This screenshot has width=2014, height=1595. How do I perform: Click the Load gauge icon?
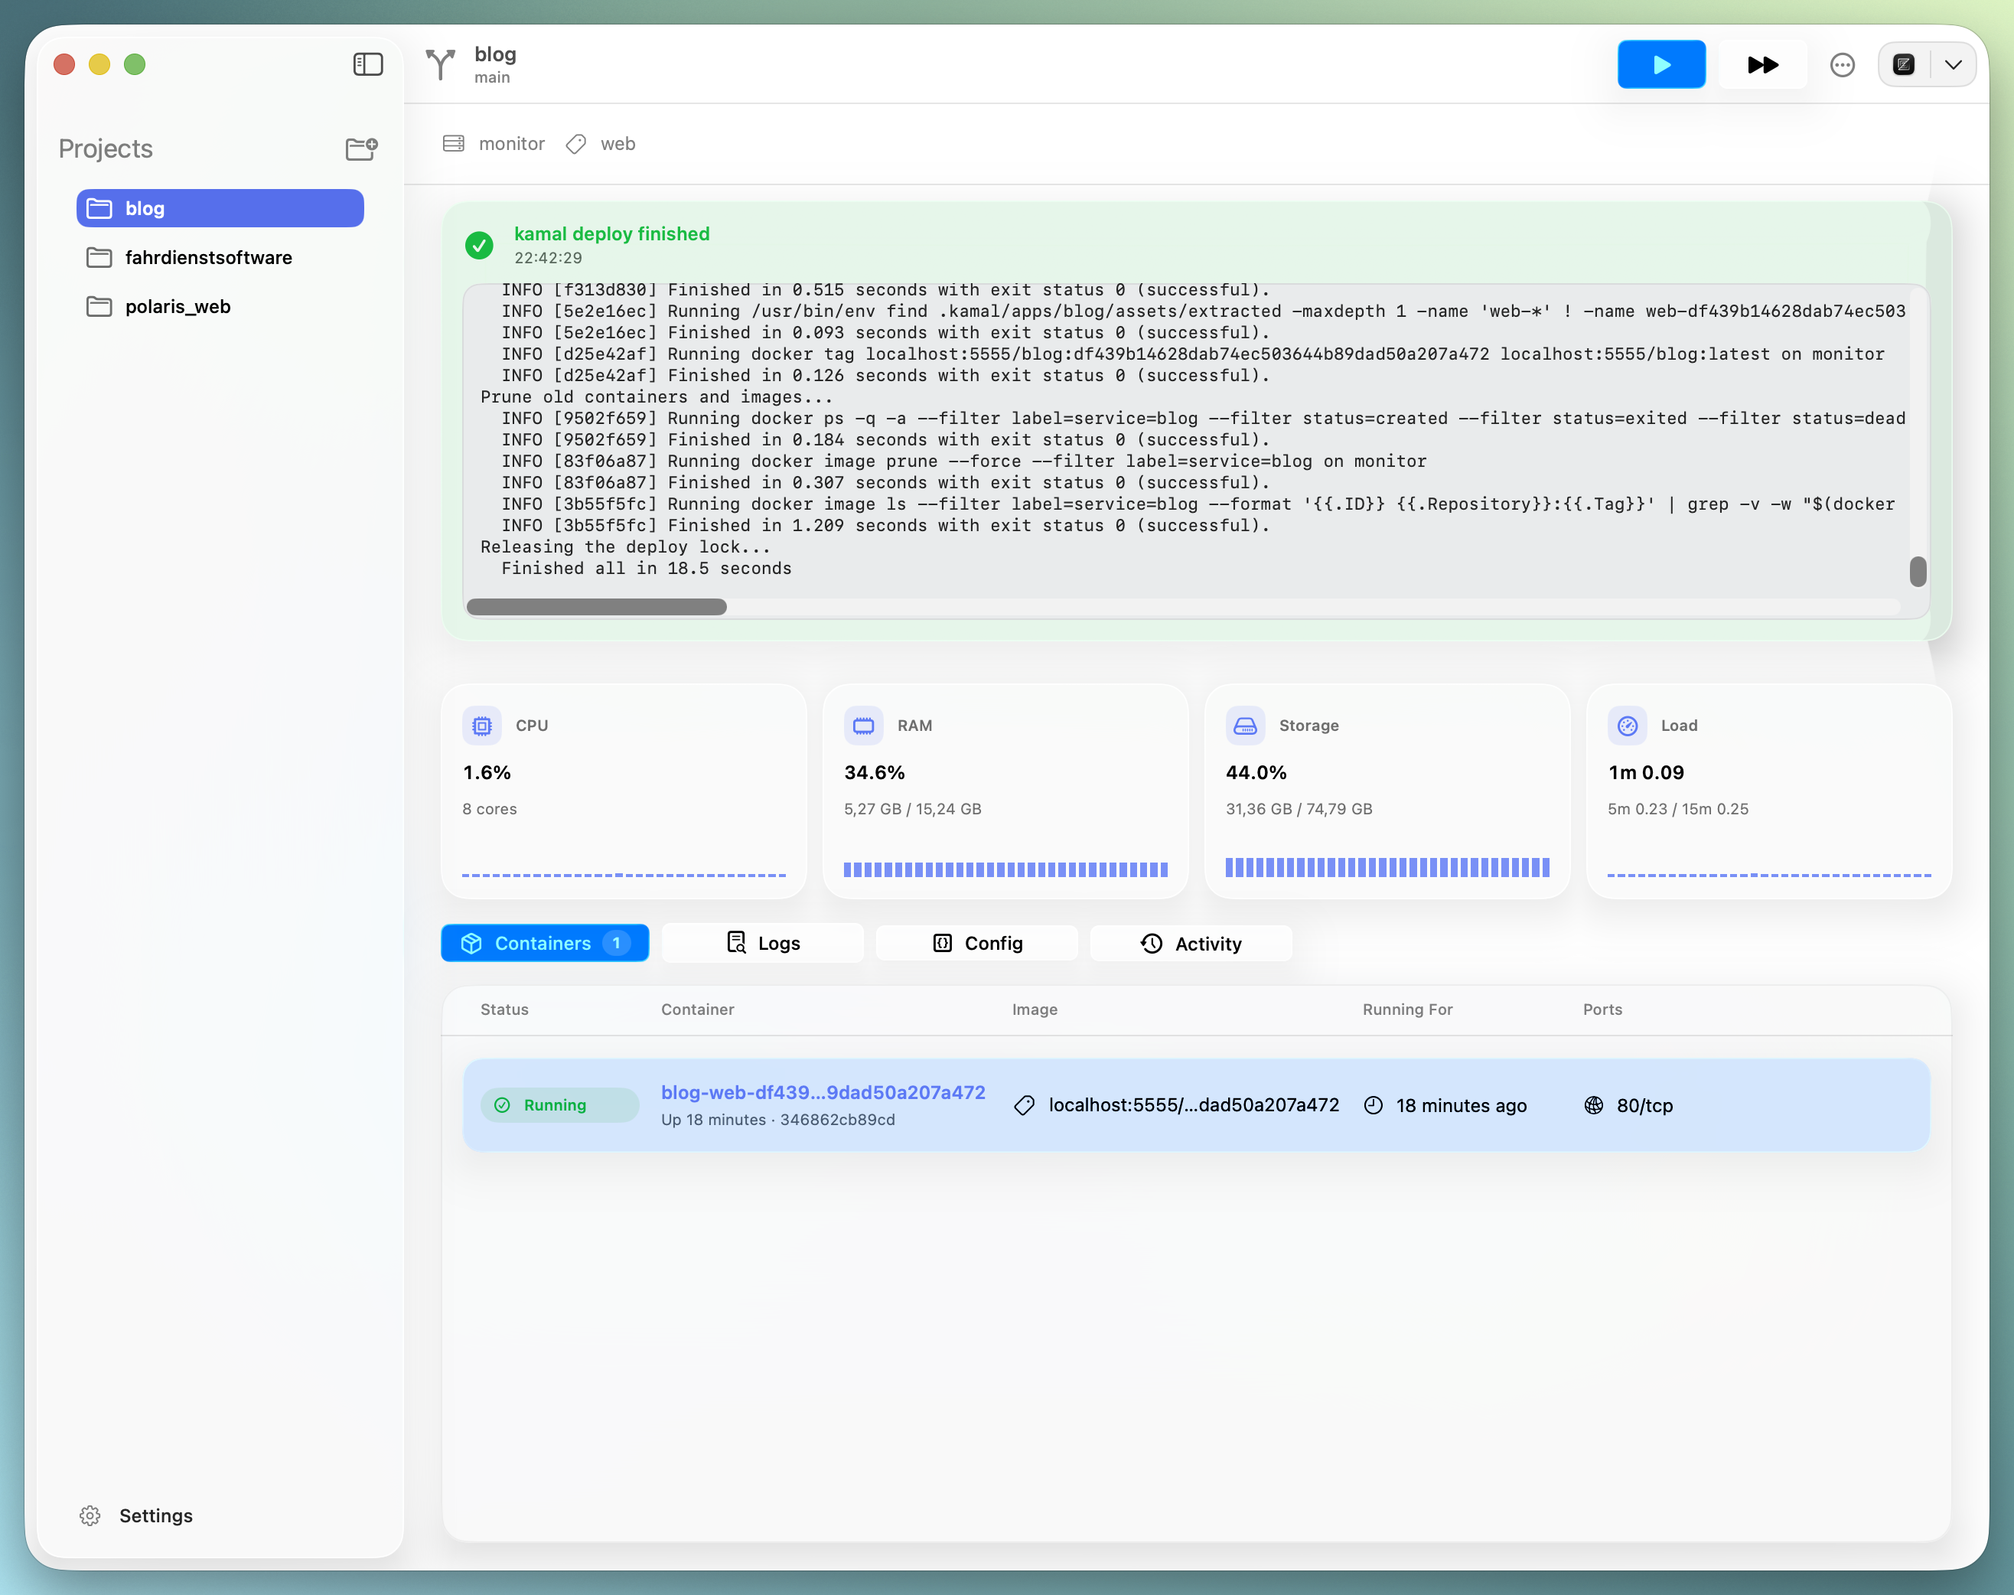pos(1628,726)
